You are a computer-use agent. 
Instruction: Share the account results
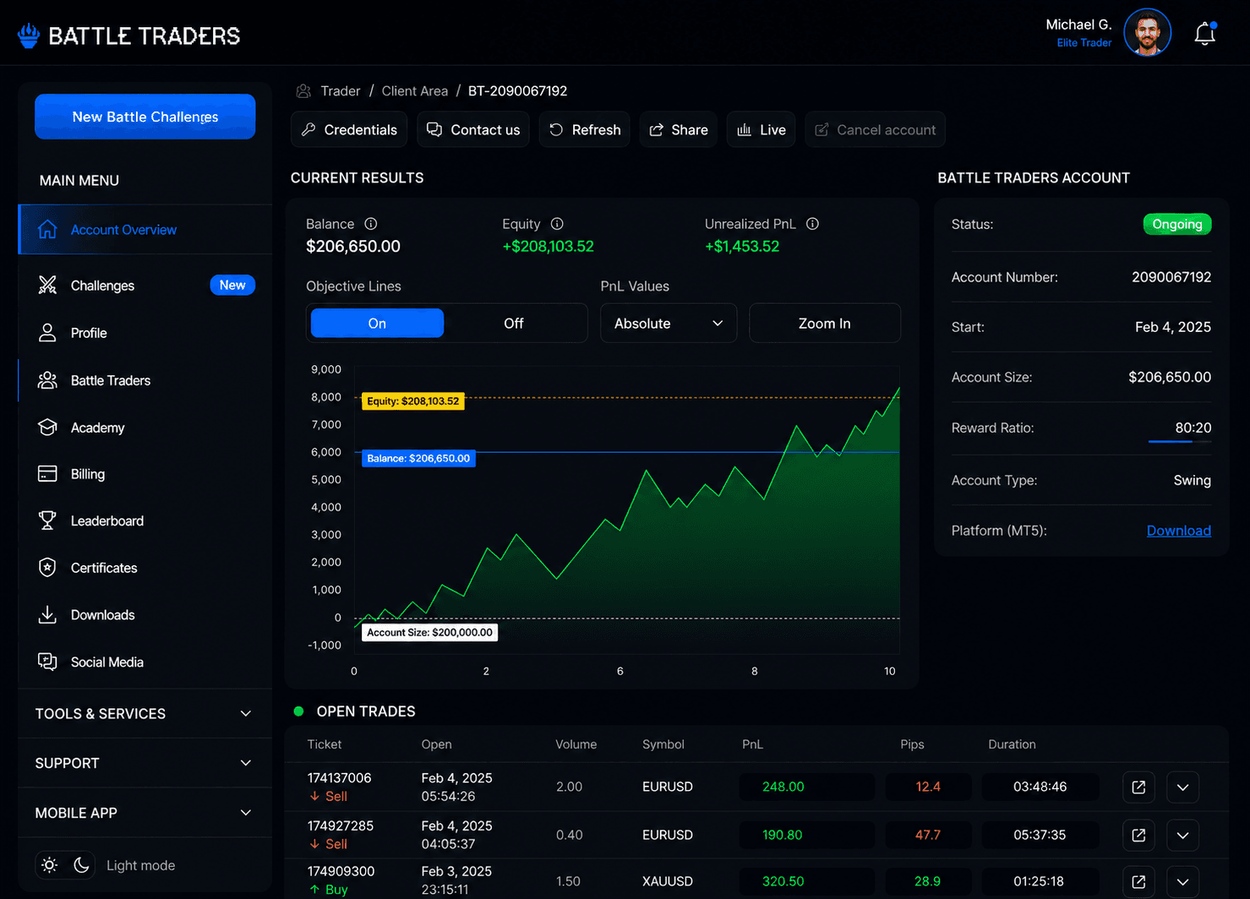[679, 129]
